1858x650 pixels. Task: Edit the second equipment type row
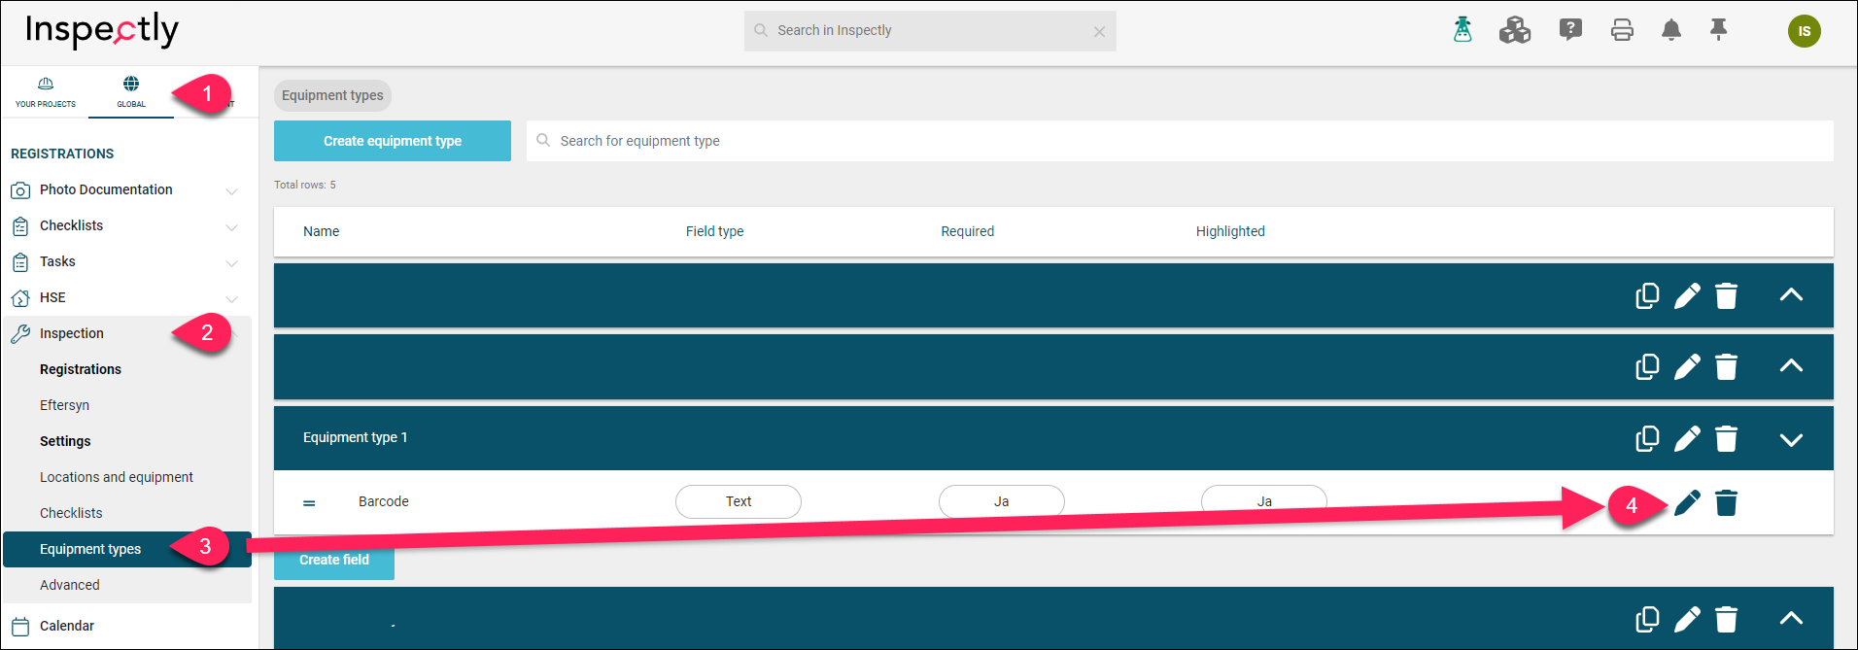pos(1688,366)
